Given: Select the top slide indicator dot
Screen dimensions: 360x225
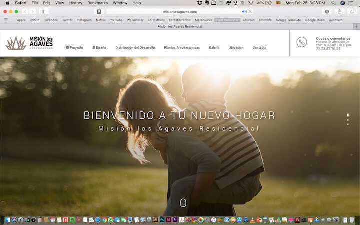Looking at the screenshot, I should [348, 115].
